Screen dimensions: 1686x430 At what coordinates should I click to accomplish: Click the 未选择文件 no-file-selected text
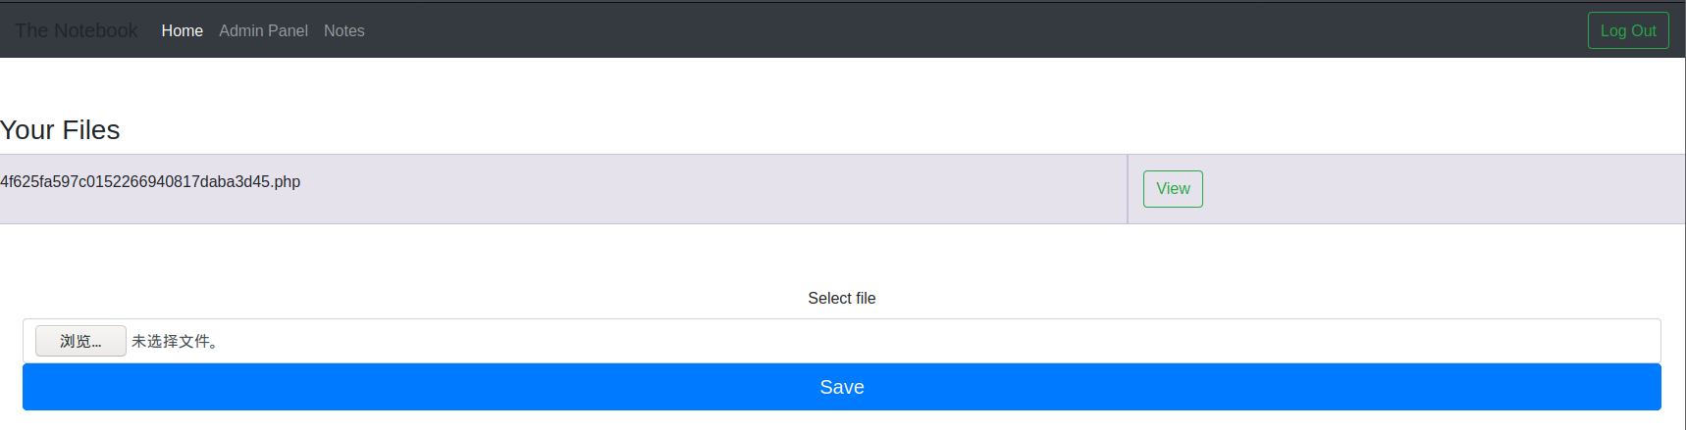coord(175,341)
